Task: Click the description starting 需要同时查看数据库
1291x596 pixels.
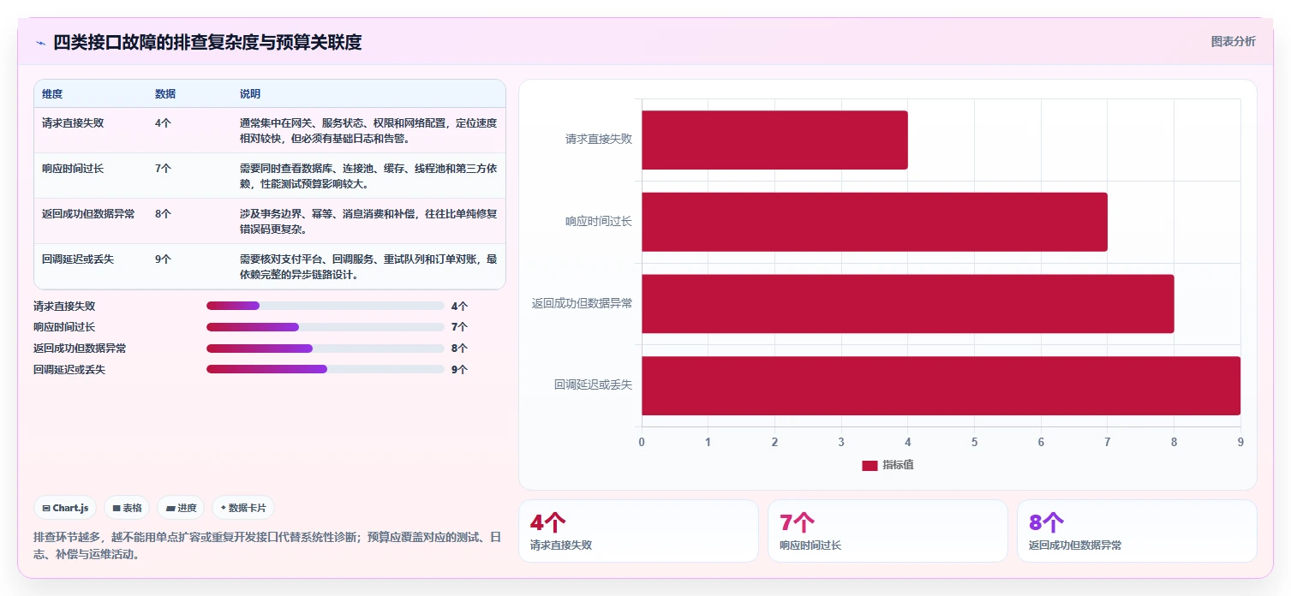Action: pos(368,176)
